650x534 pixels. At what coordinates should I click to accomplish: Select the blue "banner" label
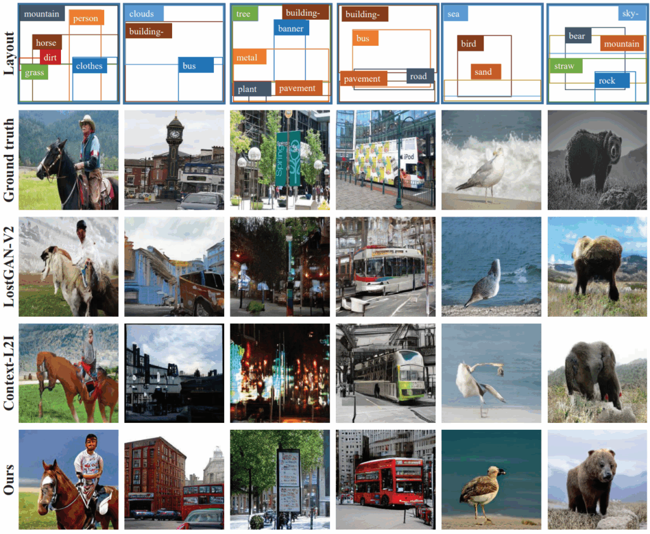[x=291, y=28]
